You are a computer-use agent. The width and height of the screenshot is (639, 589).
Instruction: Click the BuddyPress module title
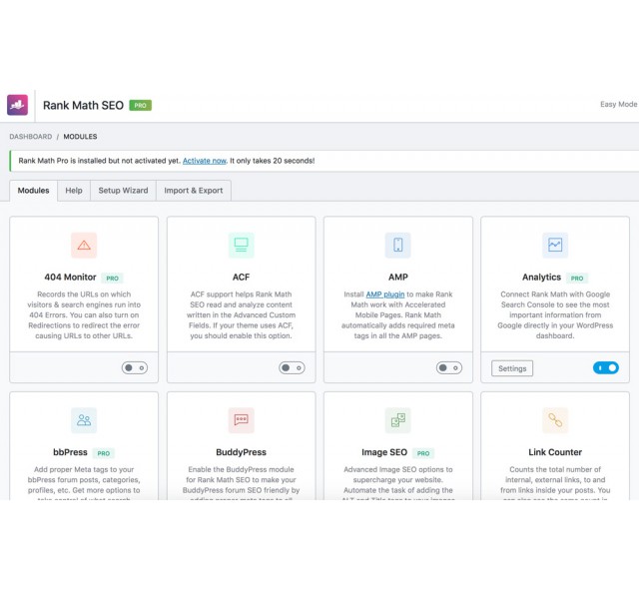pos(241,452)
